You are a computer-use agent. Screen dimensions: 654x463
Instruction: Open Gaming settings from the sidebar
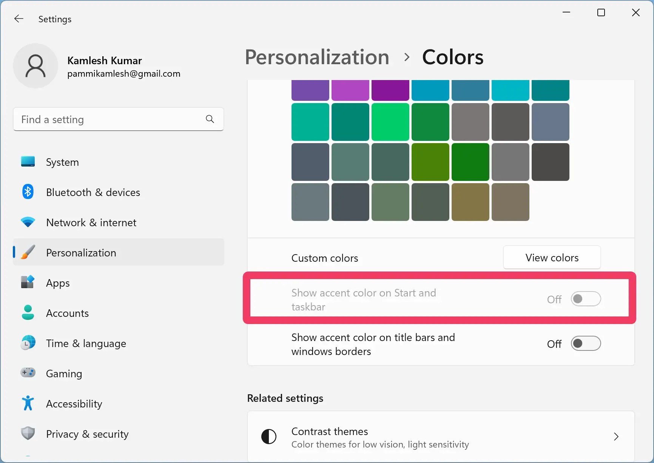pyautogui.click(x=64, y=373)
